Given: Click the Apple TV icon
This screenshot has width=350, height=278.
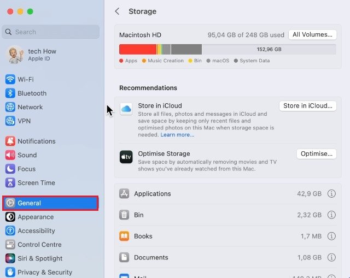Looking at the screenshot, I should [x=126, y=157].
